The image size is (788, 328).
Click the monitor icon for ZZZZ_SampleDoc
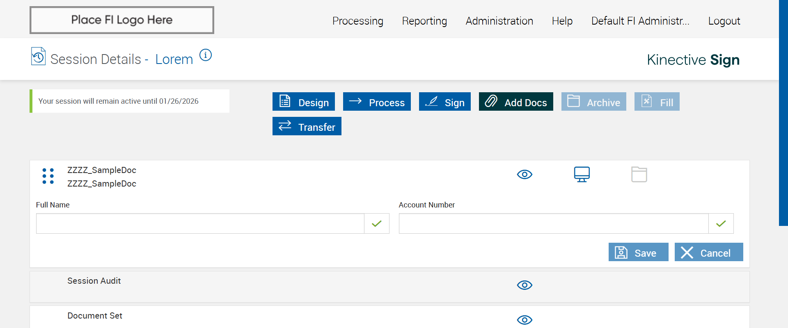582,174
